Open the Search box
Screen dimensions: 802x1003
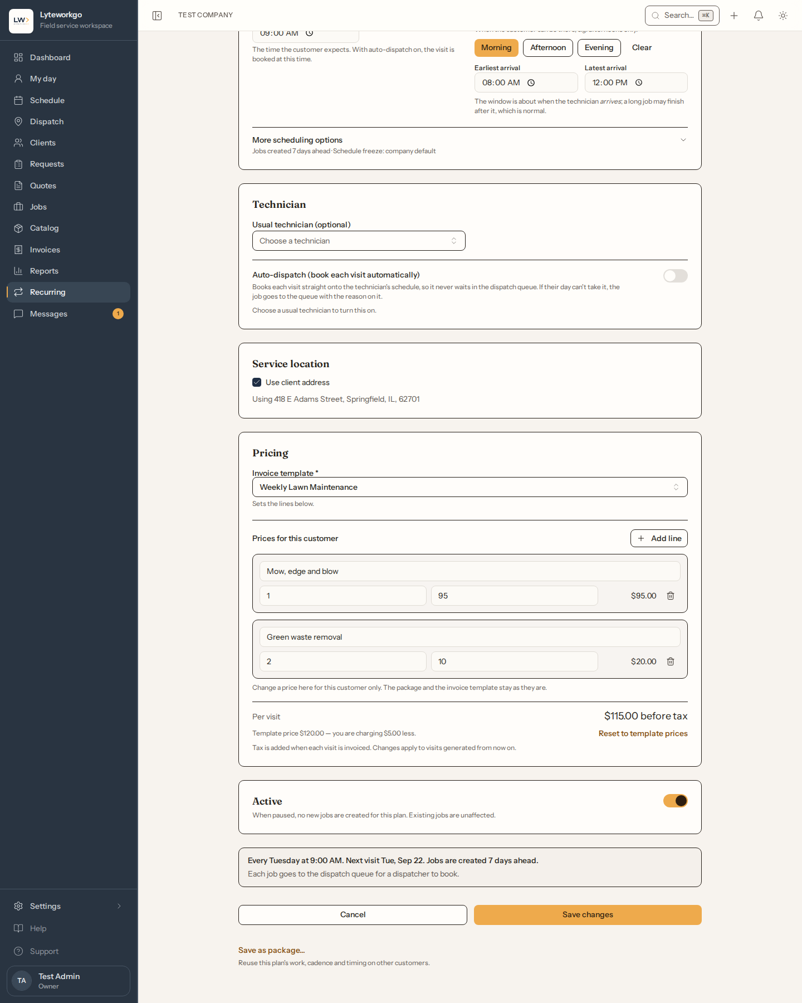coord(682,16)
